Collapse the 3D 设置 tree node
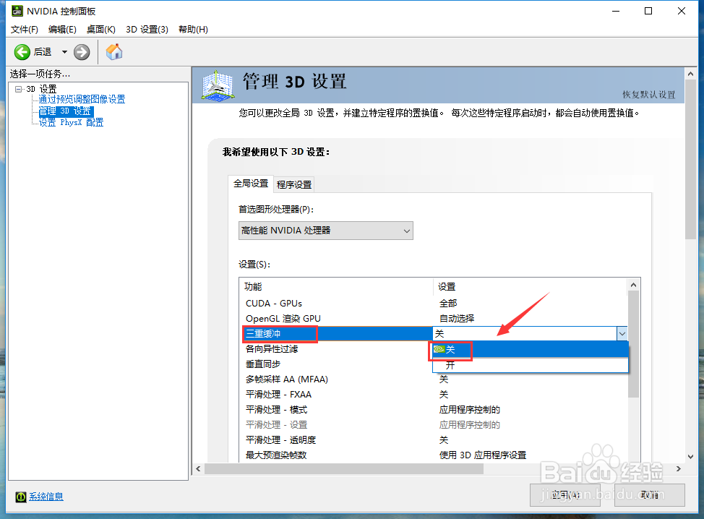The image size is (704, 519). coord(18,89)
